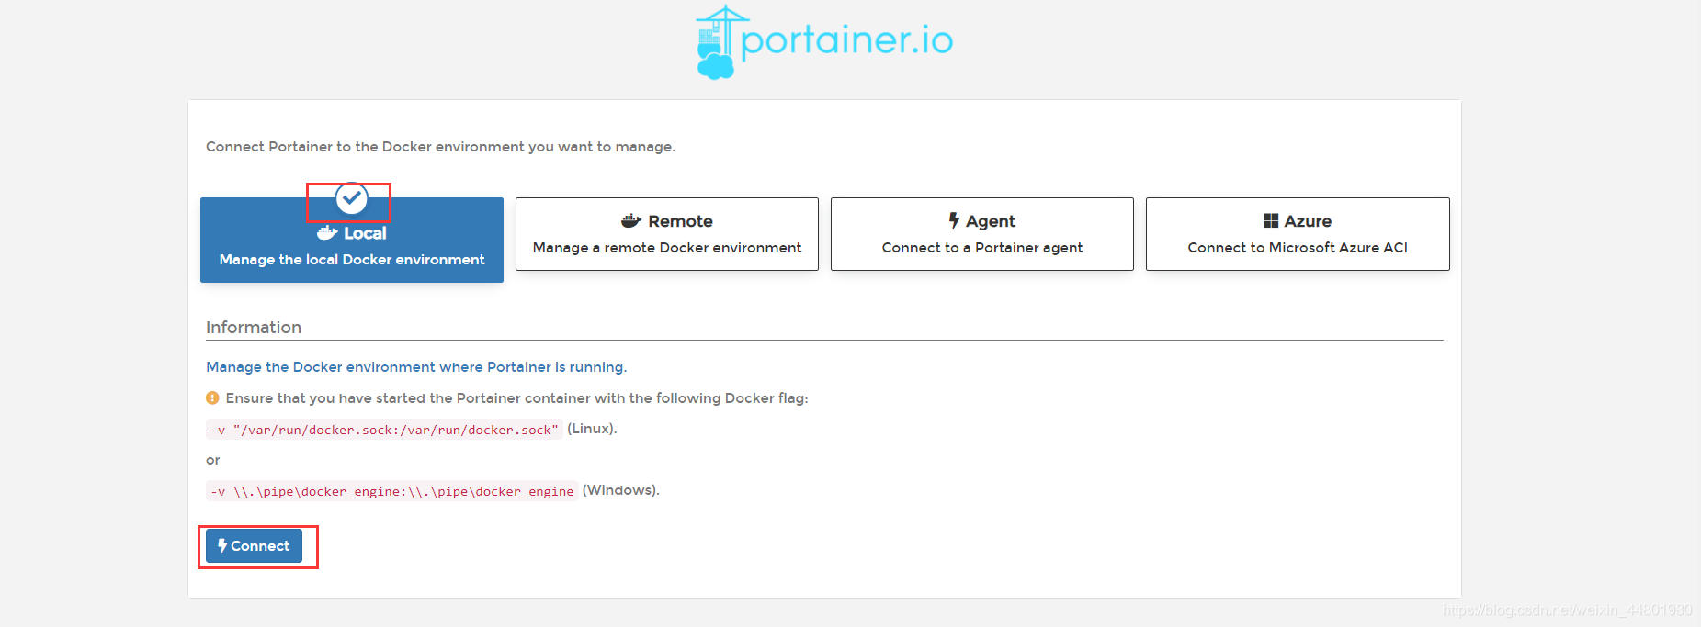Click 'Connect to Microsoft Azure ACI' description
This screenshot has width=1701, height=627.
click(x=1298, y=248)
